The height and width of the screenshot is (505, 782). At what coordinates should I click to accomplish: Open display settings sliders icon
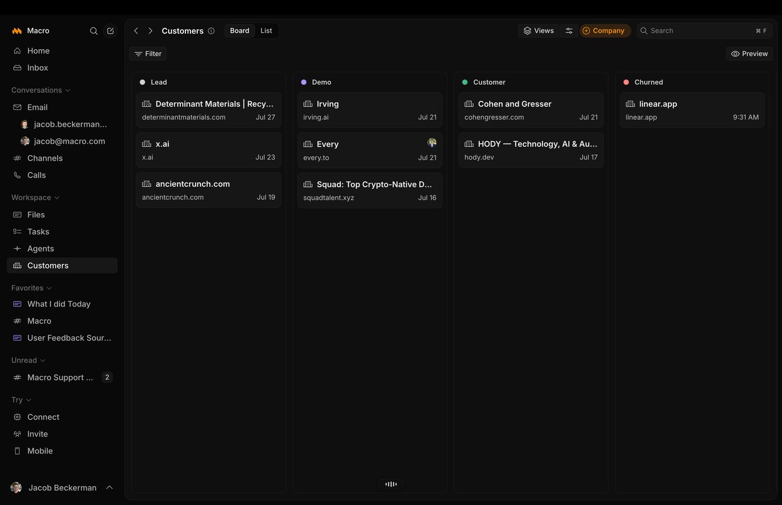pos(569,31)
